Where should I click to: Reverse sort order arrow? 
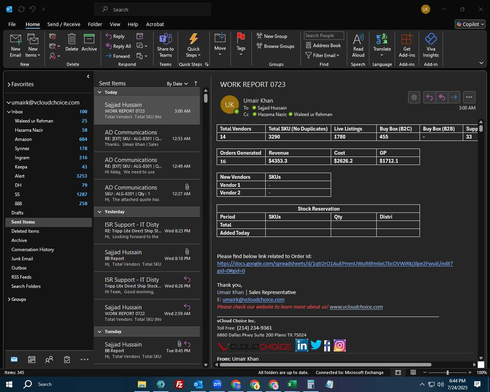(196, 83)
